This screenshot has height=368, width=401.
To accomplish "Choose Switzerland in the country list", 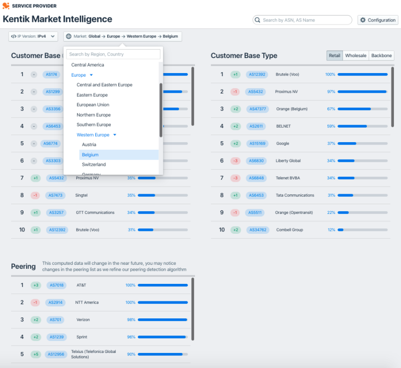I will pyautogui.click(x=94, y=164).
